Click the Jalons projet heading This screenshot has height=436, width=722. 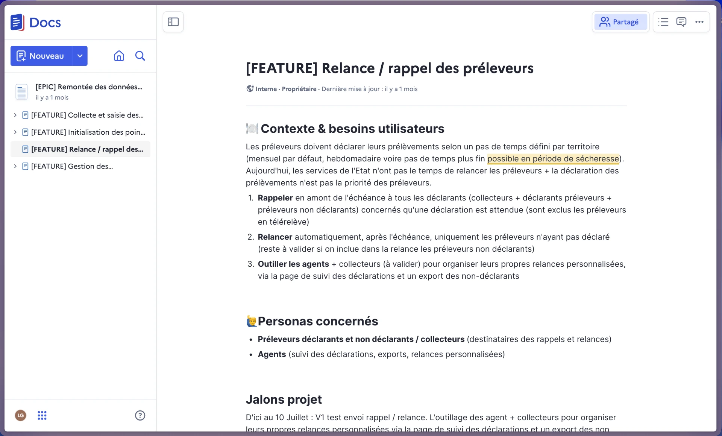[284, 400]
